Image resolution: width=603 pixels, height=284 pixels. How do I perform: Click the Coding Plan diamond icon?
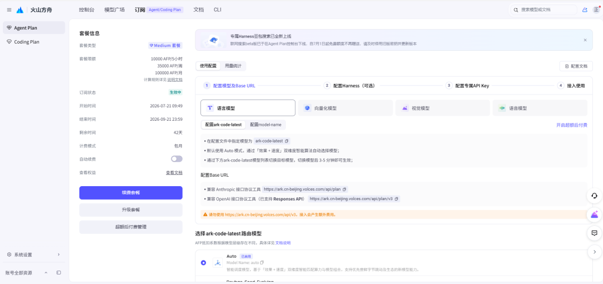coord(9,42)
